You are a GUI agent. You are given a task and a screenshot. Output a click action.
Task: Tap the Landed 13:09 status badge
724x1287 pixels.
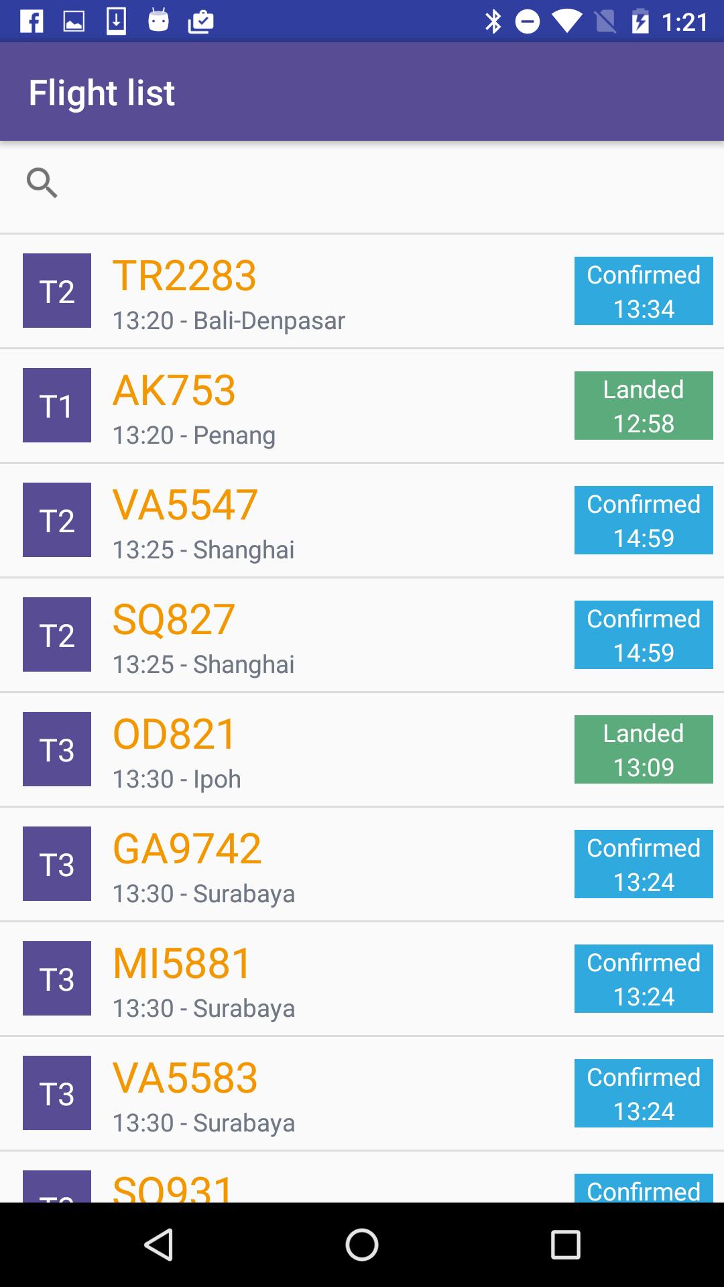pyautogui.click(x=644, y=749)
